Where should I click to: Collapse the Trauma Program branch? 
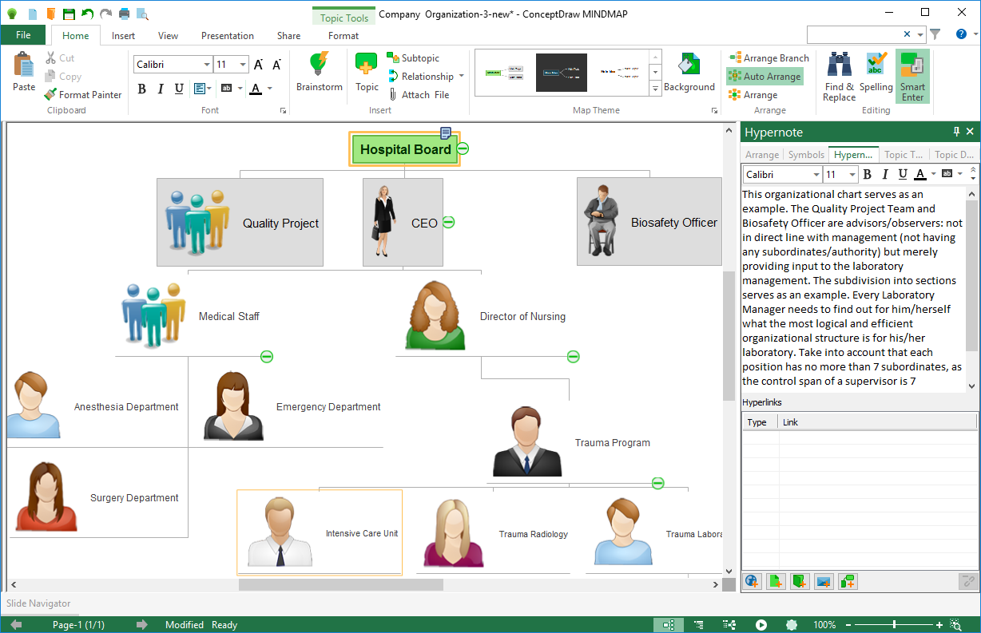point(657,483)
